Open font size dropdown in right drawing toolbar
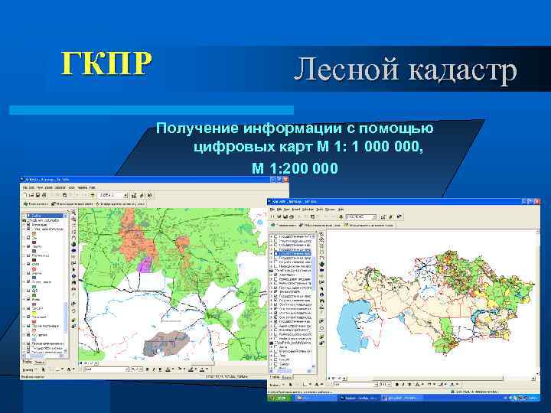Viewport: 551px width, 413px height. click(390, 385)
